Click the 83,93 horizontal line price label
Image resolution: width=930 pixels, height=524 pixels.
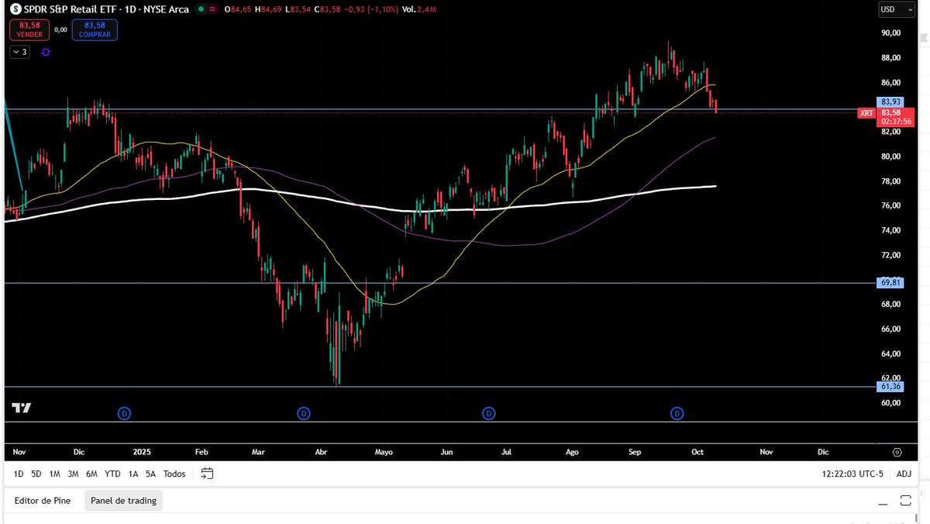pyautogui.click(x=890, y=102)
